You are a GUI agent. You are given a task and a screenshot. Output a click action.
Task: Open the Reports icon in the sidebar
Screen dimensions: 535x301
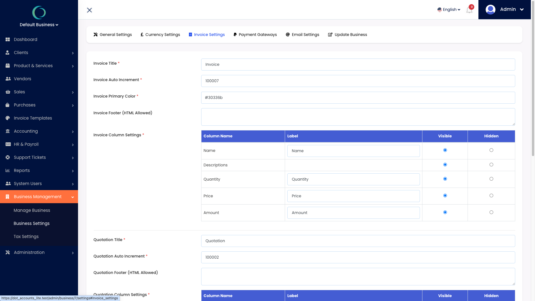[x=8, y=170]
